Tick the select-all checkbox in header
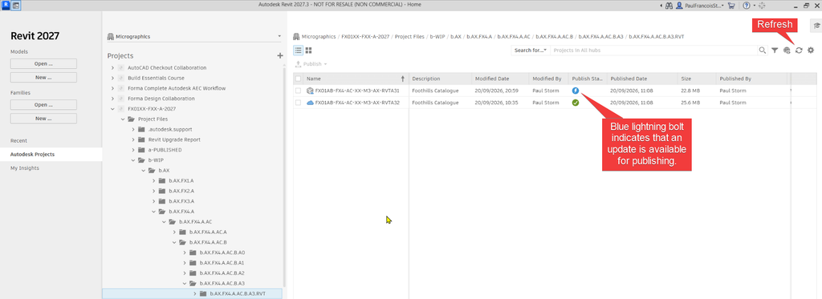Image resolution: width=822 pixels, height=299 pixels. (x=299, y=79)
